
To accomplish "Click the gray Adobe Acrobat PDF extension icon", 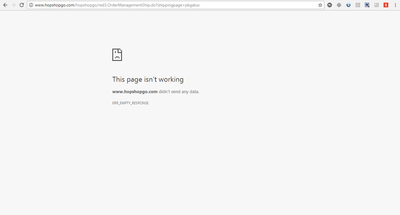I will 358,5.
